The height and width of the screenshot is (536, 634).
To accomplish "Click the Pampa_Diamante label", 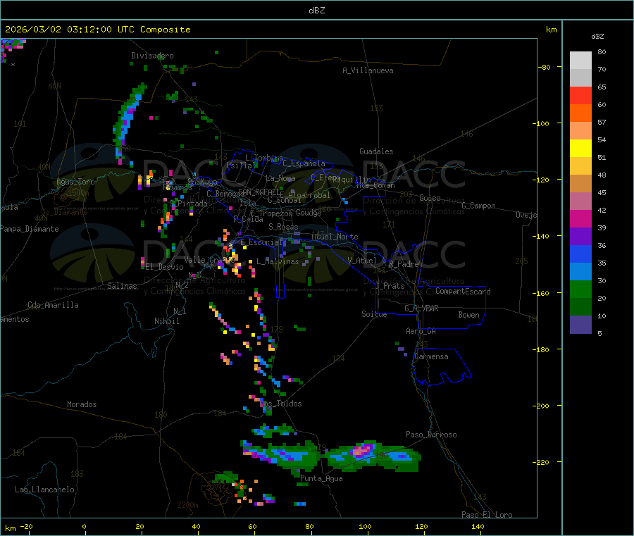I will coord(30,229).
